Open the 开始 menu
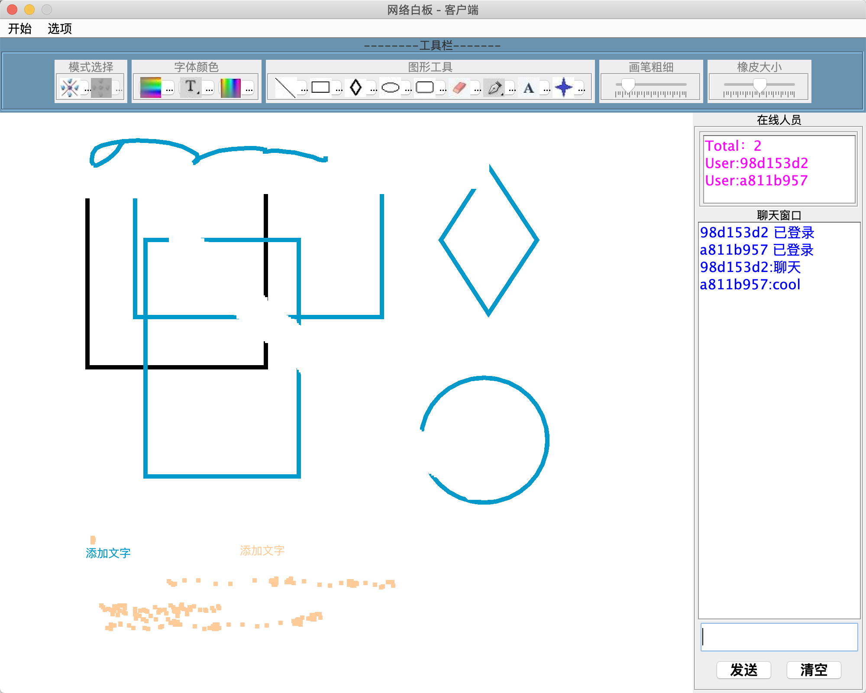 (x=20, y=29)
